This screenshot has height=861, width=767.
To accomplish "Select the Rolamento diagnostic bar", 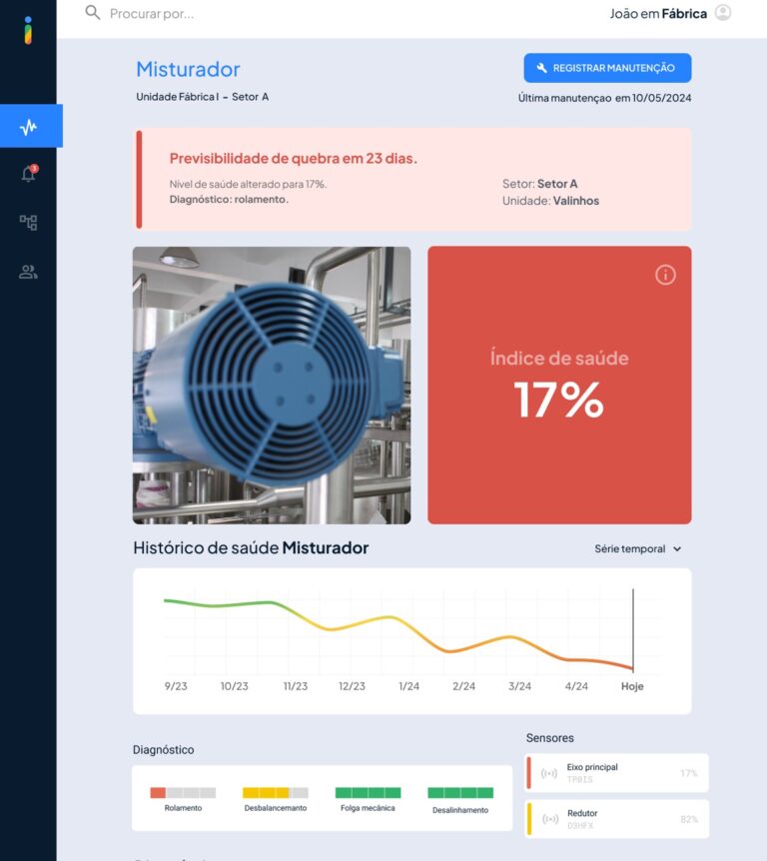I will 183,793.
